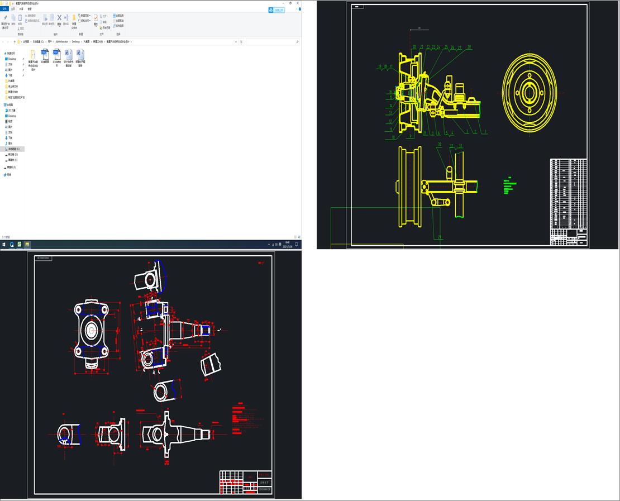Viewport: 620px width, 501px height.
Task: Open the address bar history dropdown arrow
Action: coord(236,41)
